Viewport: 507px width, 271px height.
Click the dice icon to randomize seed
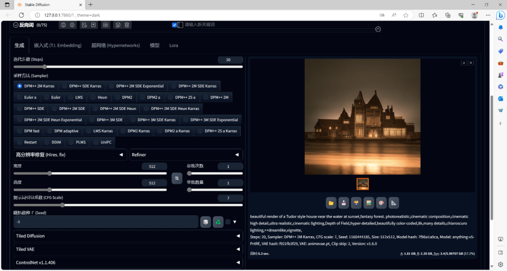[205, 222]
